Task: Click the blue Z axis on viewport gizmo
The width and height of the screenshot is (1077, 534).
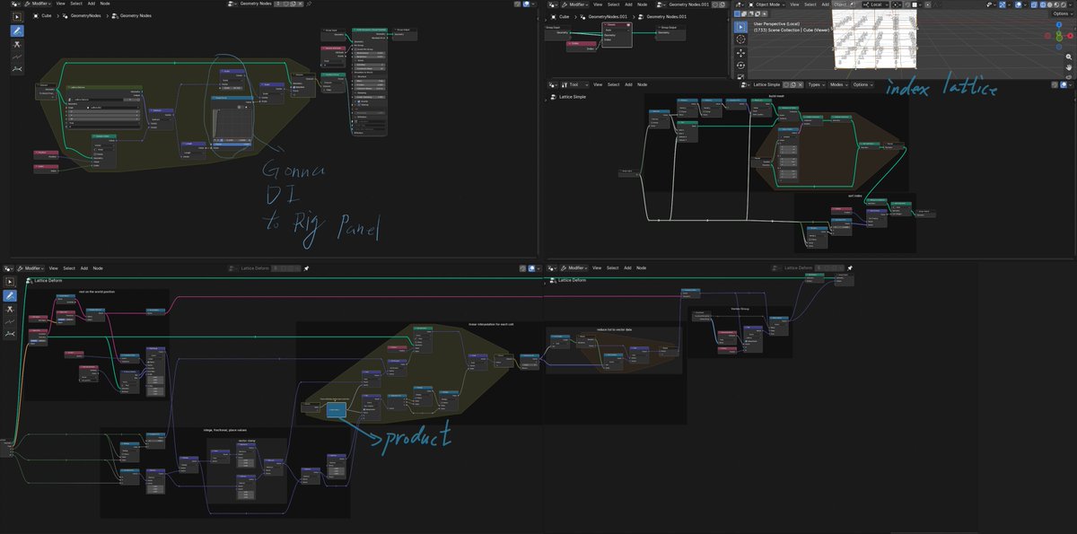Action: 1059,24
